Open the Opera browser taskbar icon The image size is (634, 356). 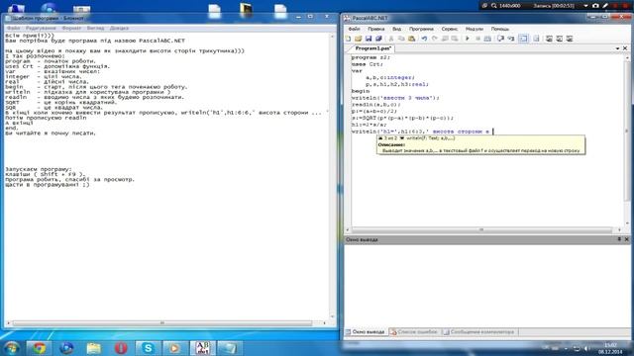(121, 348)
